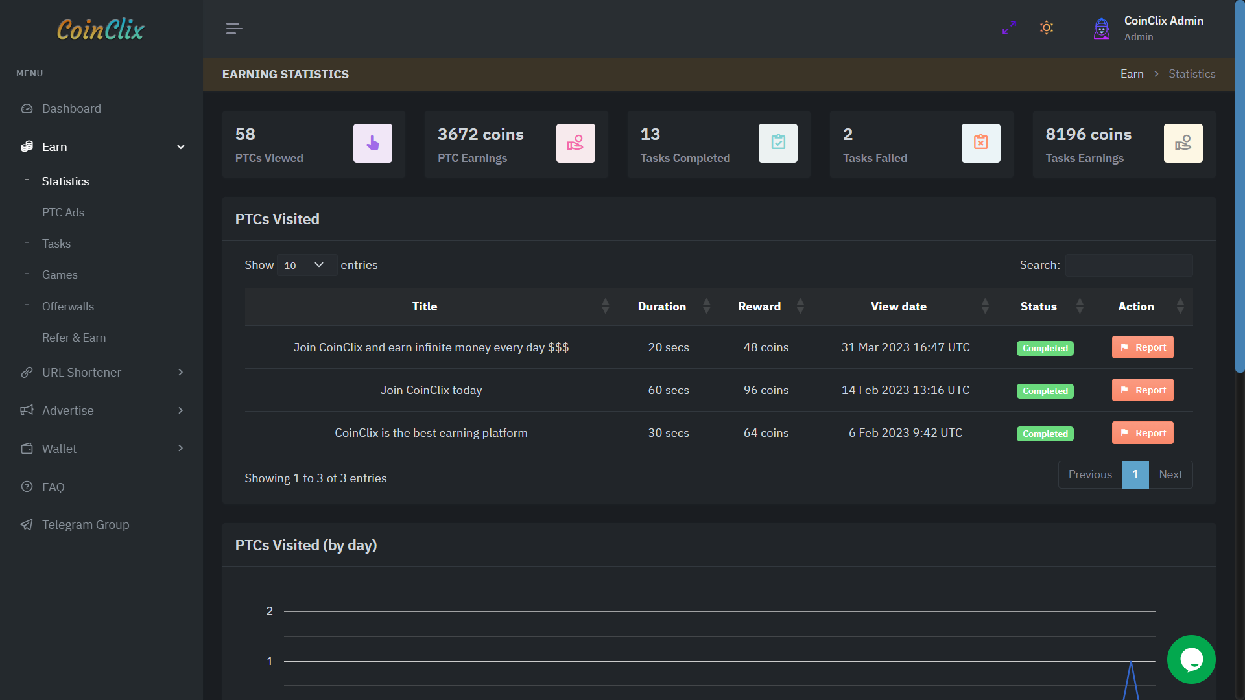Select page 1 in pagination
This screenshot has width=1245, height=700.
pyautogui.click(x=1135, y=474)
